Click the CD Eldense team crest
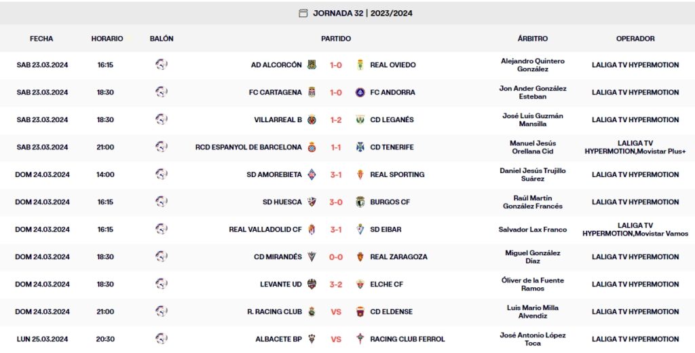Screen dimensions: 695x353 point(360,312)
